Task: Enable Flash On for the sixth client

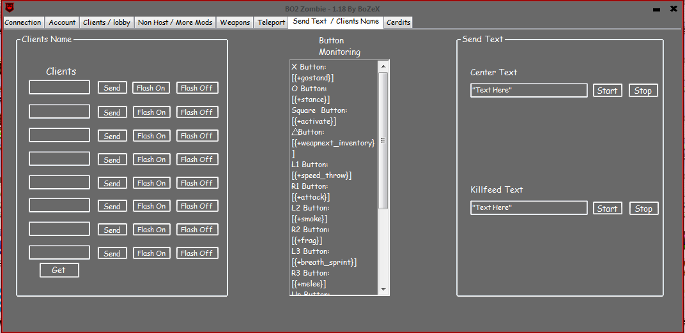Action: point(151,205)
